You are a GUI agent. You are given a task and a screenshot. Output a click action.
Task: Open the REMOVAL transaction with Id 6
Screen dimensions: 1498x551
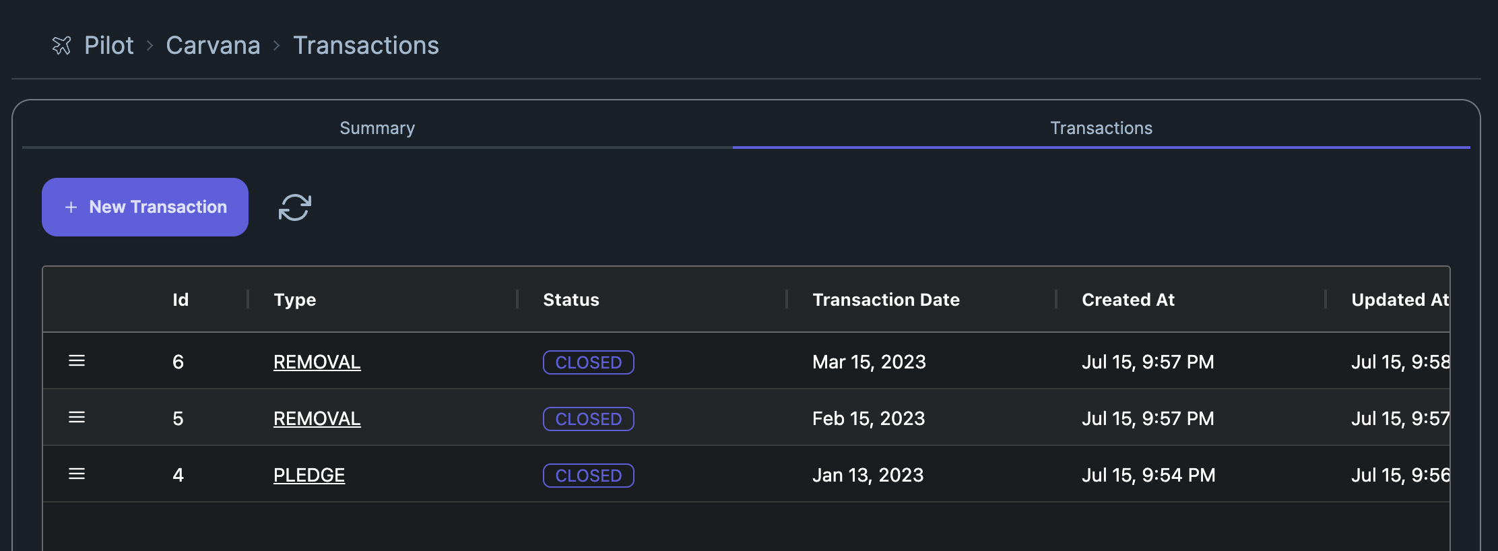[317, 362]
